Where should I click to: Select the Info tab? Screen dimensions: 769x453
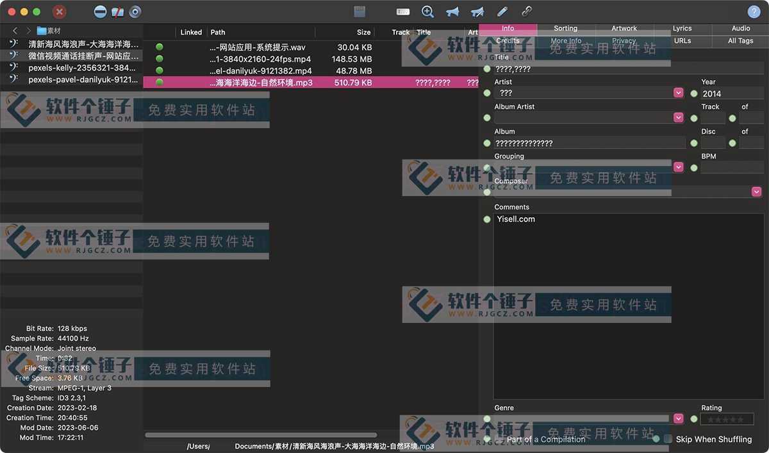[x=508, y=28]
